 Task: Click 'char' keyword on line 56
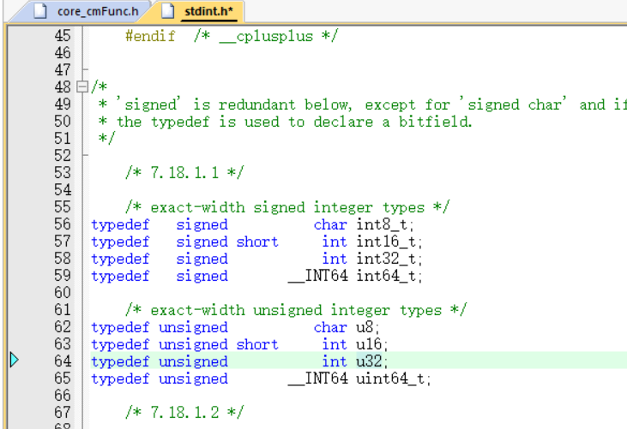(x=331, y=224)
